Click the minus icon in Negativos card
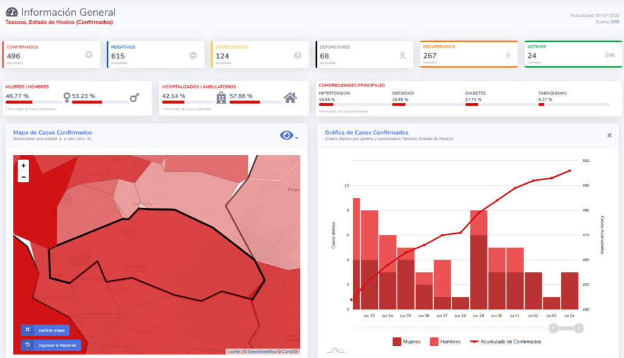 193,55
